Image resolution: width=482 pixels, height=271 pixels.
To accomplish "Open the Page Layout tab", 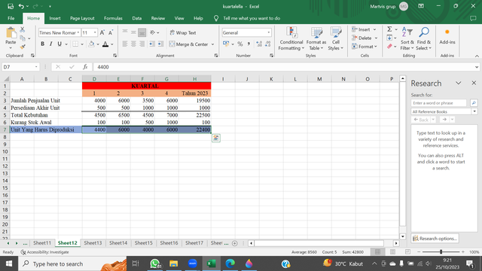I will tap(82, 18).
